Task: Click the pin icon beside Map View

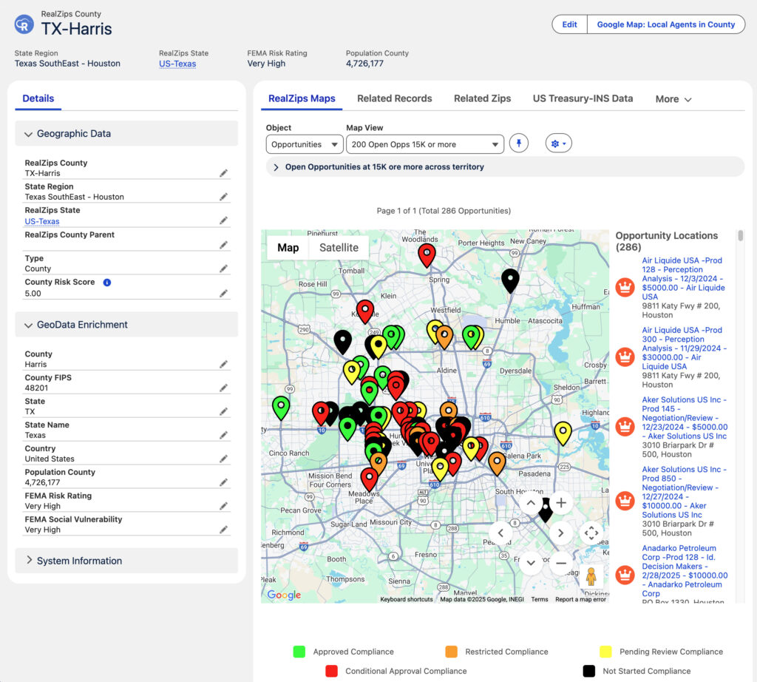Action: pos(519,144)
